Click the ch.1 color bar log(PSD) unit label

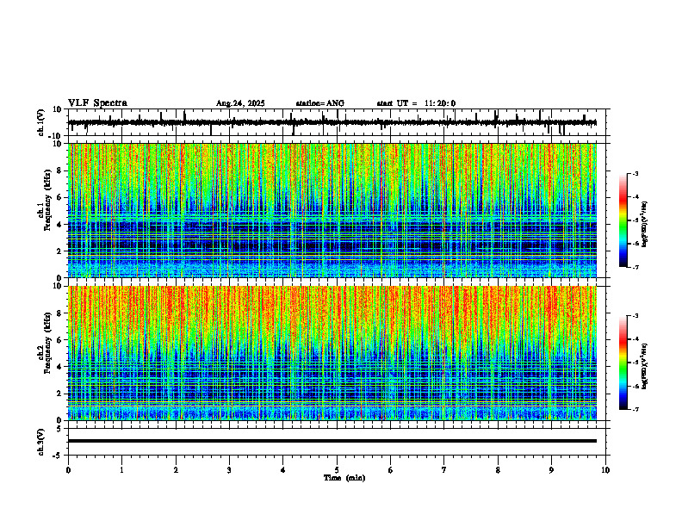click(x=644, y=225)
